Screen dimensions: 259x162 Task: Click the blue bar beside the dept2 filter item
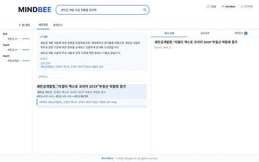tap(25, 50)
